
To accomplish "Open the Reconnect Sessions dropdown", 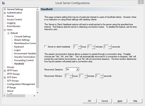I will (x=77, y=69).
